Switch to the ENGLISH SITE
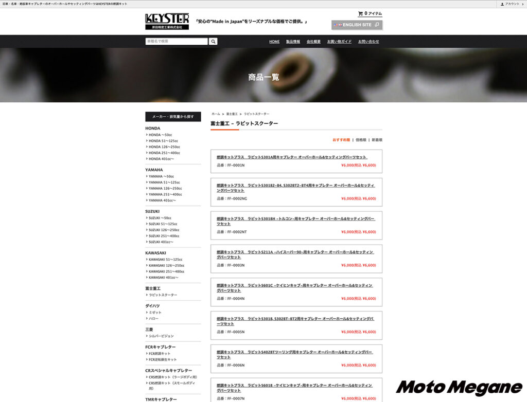The image size is (527, 402). pos(357,25)
